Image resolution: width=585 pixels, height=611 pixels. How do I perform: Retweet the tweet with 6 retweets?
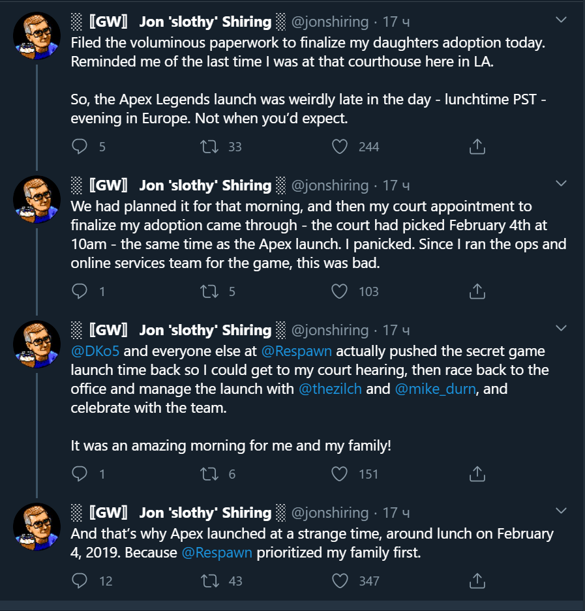[211, 474]
